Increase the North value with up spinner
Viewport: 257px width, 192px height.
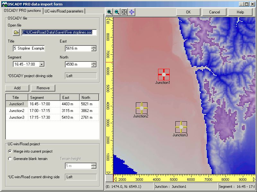pos(94,63)
